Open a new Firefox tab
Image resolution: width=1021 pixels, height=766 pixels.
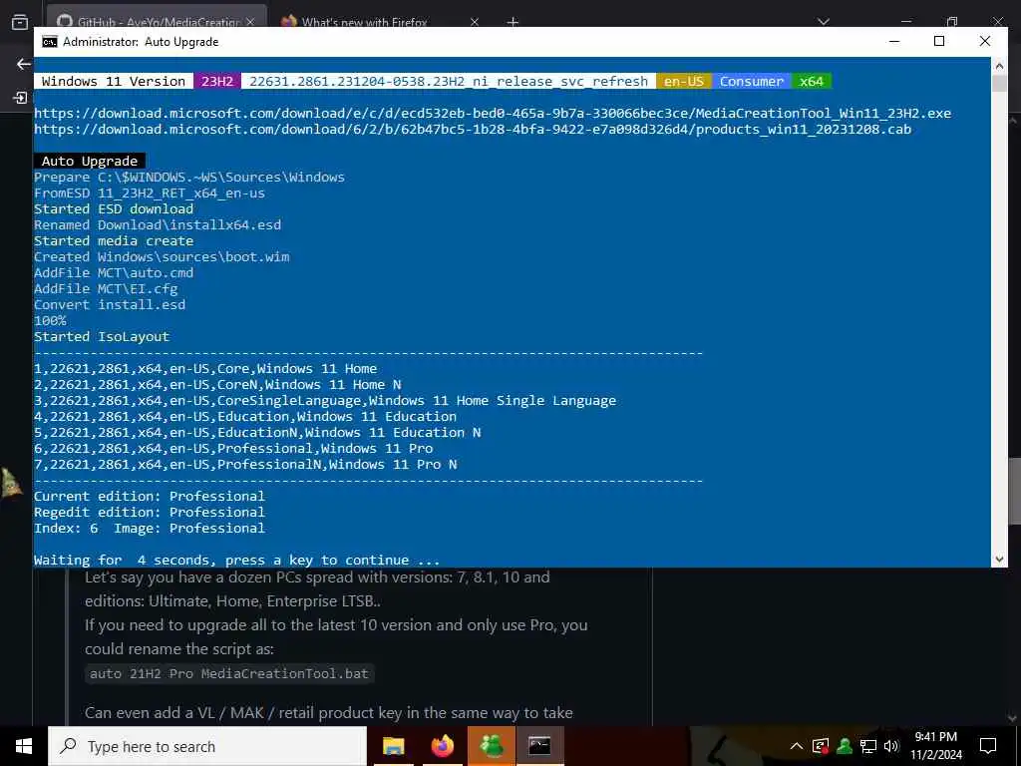tap(512, 22)
